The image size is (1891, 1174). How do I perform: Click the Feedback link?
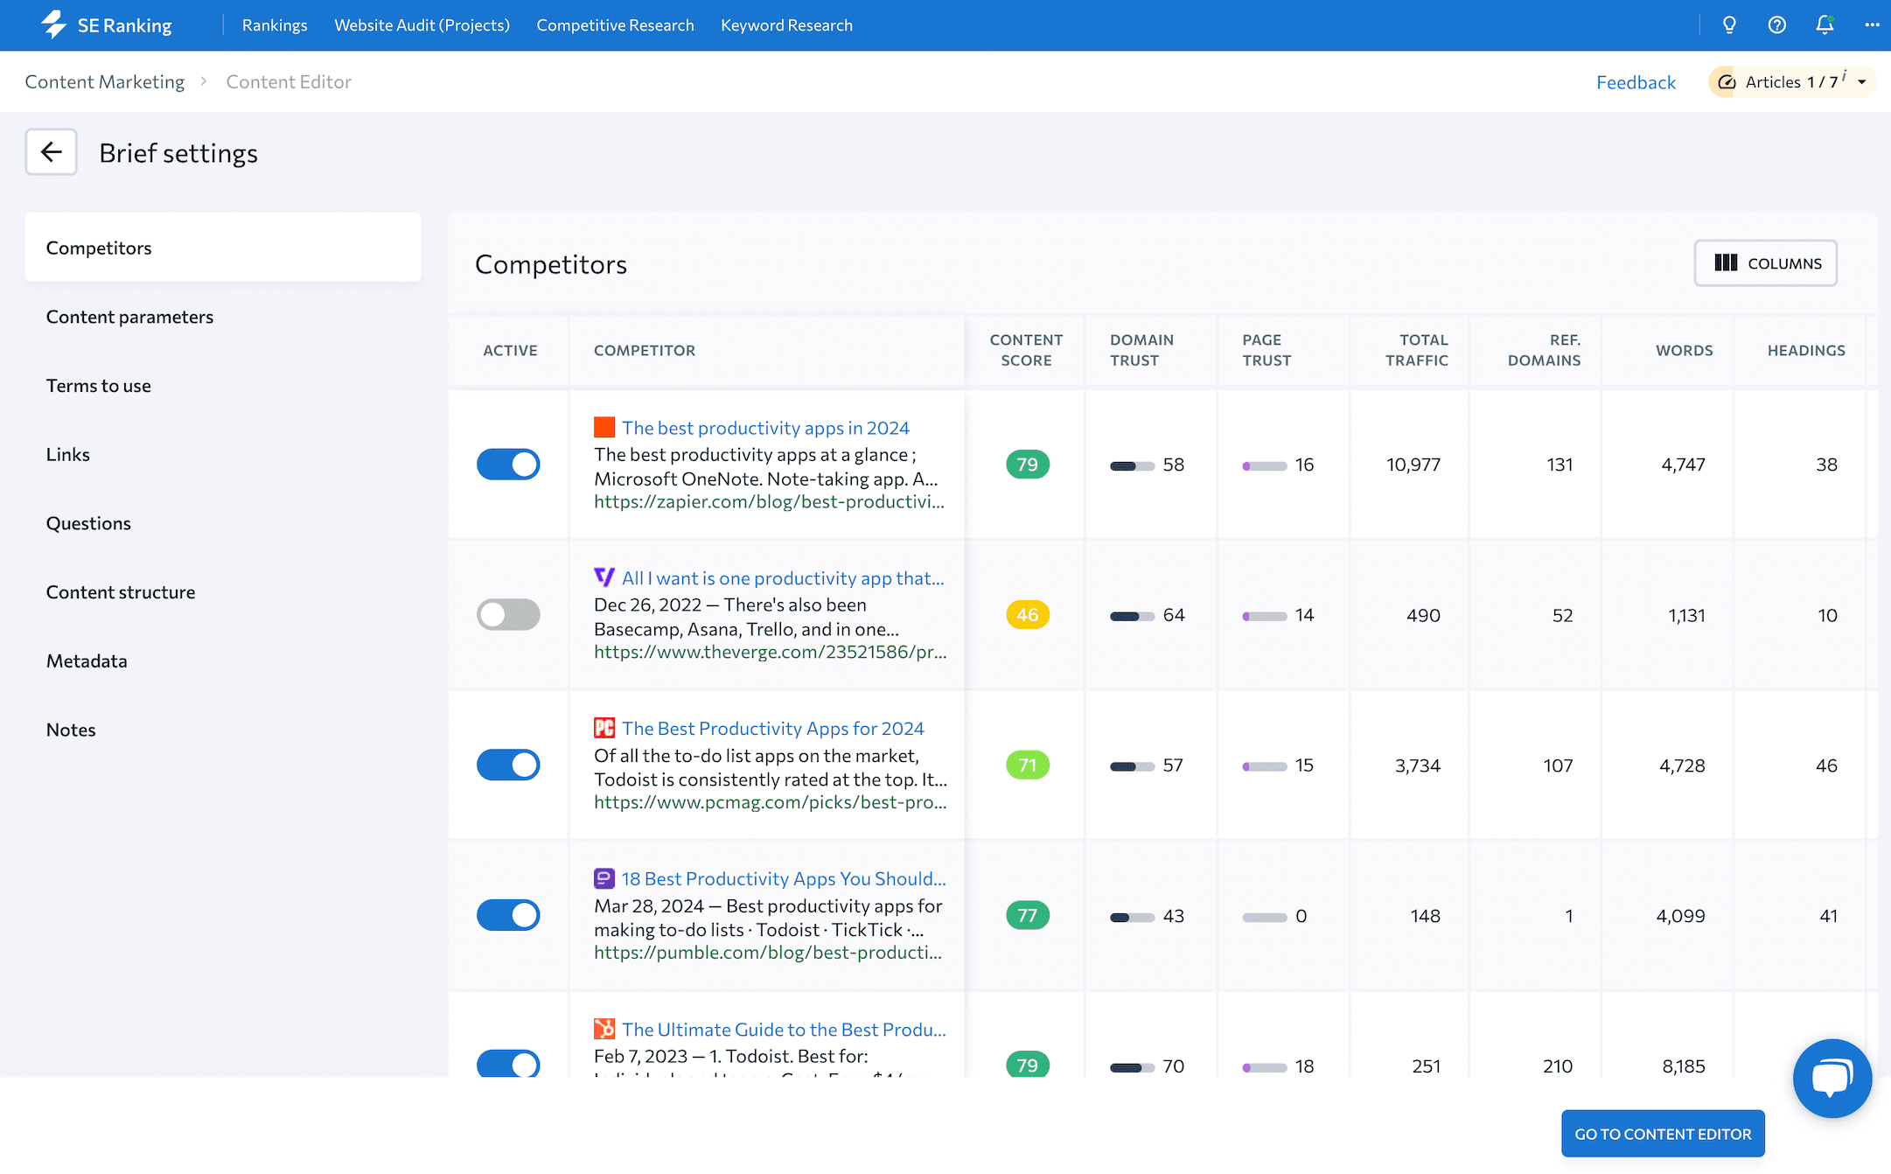pos(1636,81)
